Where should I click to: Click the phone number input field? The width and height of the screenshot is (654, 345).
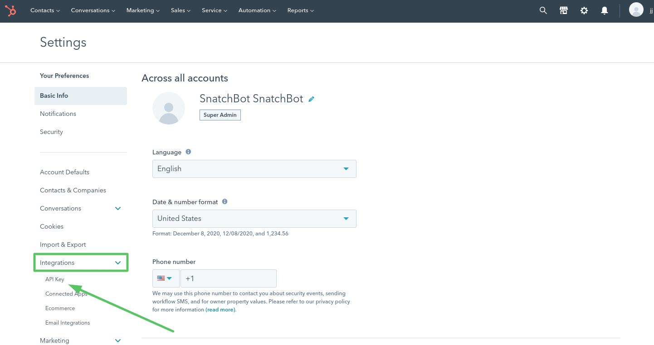coord(229,278)
